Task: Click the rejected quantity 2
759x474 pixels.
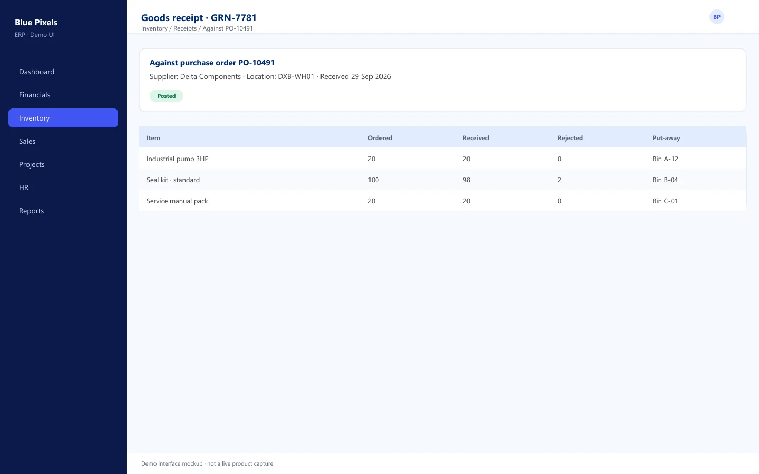Action: (x=560, y=180)
